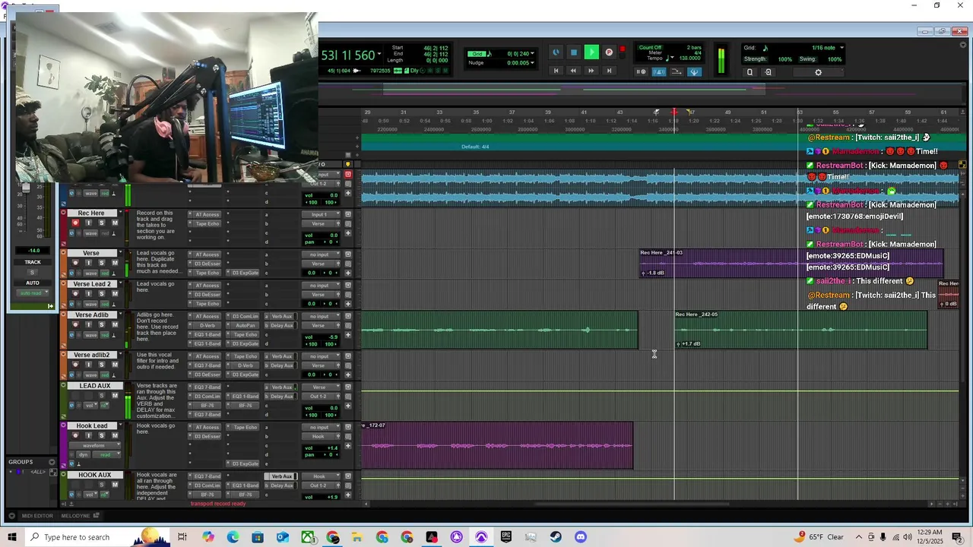
Task: Open Windows Start menu
Action: tap(12, 537)
